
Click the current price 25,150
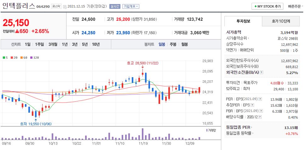coord(16,23)
